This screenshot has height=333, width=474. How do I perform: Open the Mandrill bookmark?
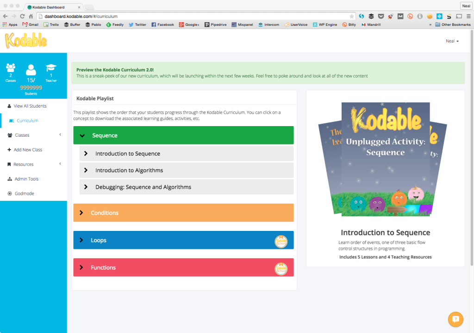click(x=371, y=25)
